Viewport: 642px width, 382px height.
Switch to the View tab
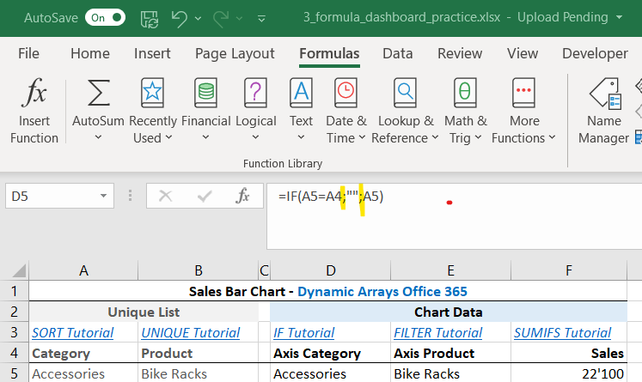[523, 53]
